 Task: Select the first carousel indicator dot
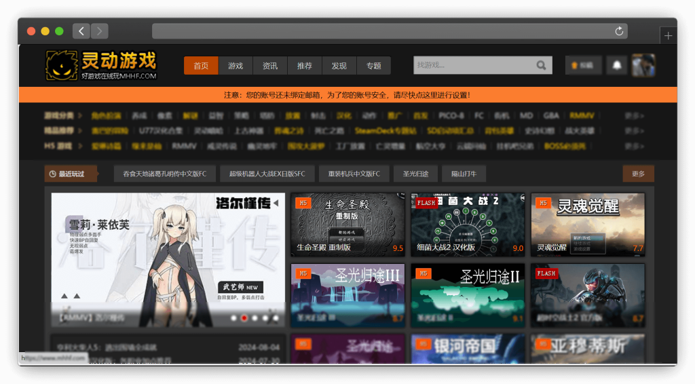233,318
